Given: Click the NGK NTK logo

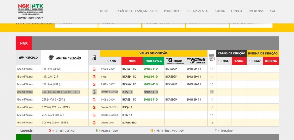Looking at the screenshot, I should (31, 11).
